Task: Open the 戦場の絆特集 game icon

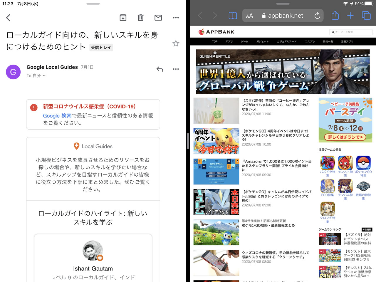Action: [363, 186]
